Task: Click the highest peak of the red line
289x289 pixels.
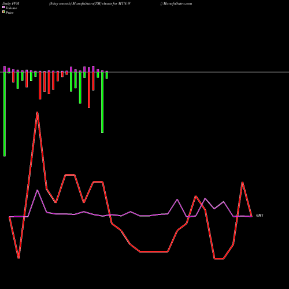Action: click(37, 112)
